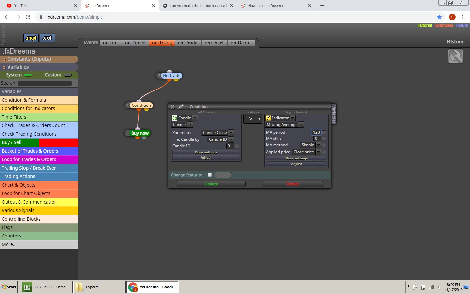Toggle the Custom blocks switch
The image size is (470, 294).
pos(68,75)
